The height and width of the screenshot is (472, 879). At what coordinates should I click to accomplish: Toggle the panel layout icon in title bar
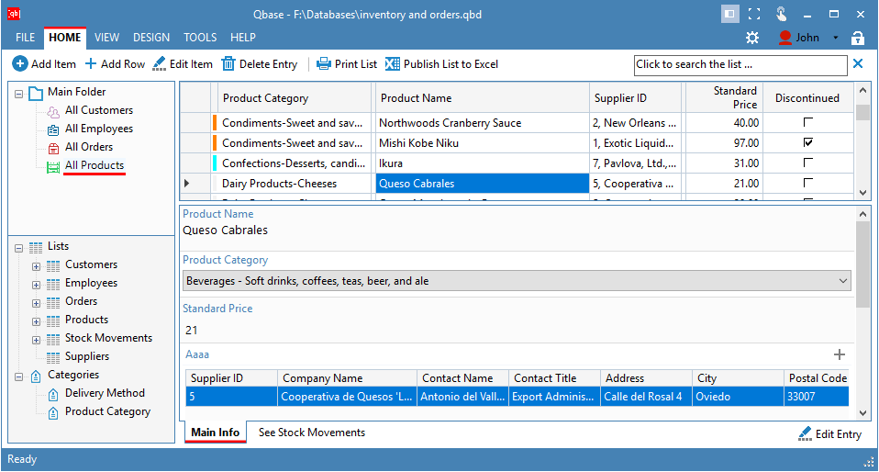(x=729, y=14)
